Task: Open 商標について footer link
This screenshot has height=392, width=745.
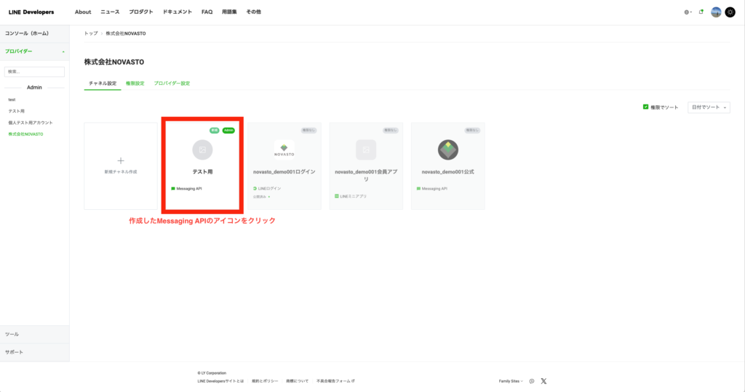Action: point(297,381)
